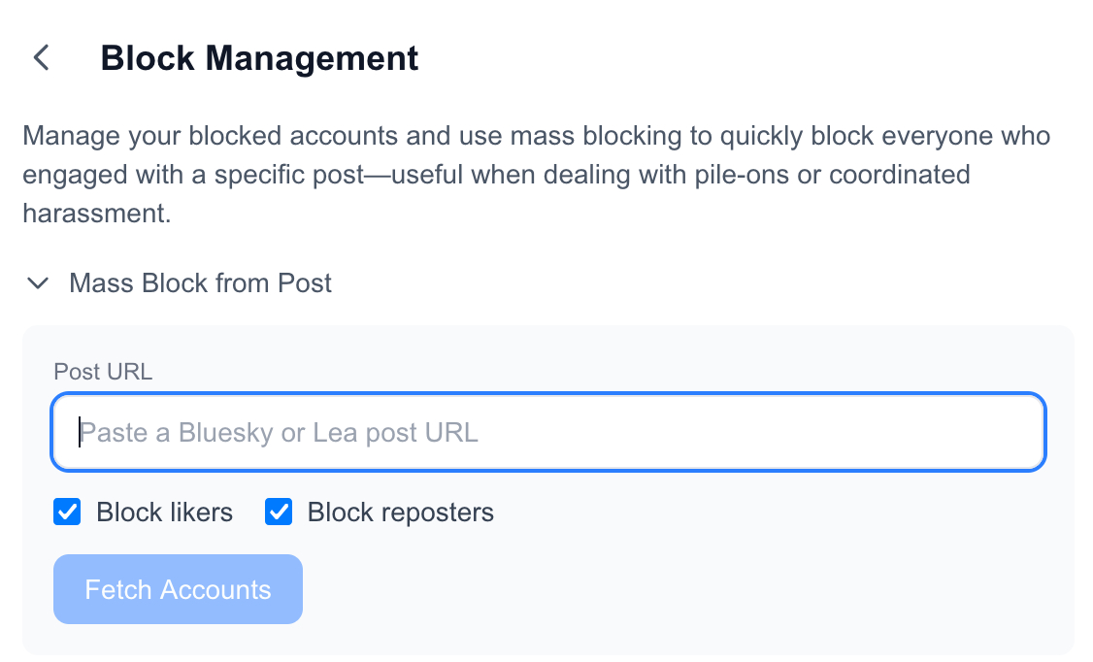The width and height of the screenshot is (1093, 662).
Task: Click the blue checkmark beside Block likers
Action: point(67,513)
